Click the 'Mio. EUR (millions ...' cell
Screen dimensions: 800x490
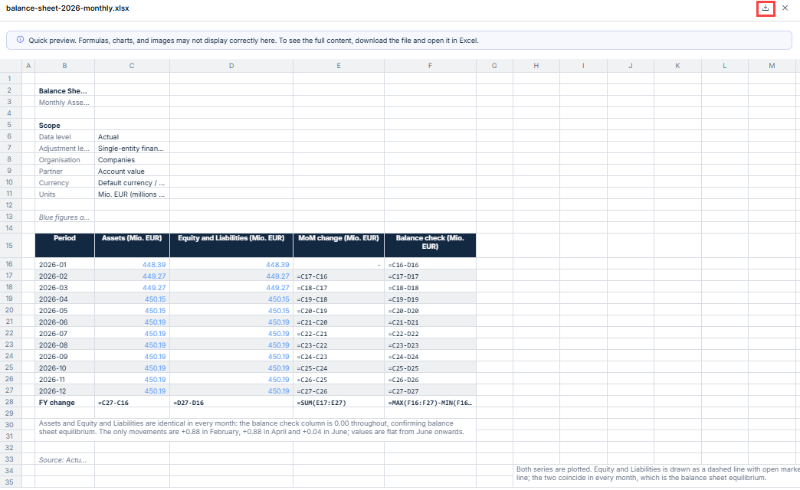click(x=132, y=194)
